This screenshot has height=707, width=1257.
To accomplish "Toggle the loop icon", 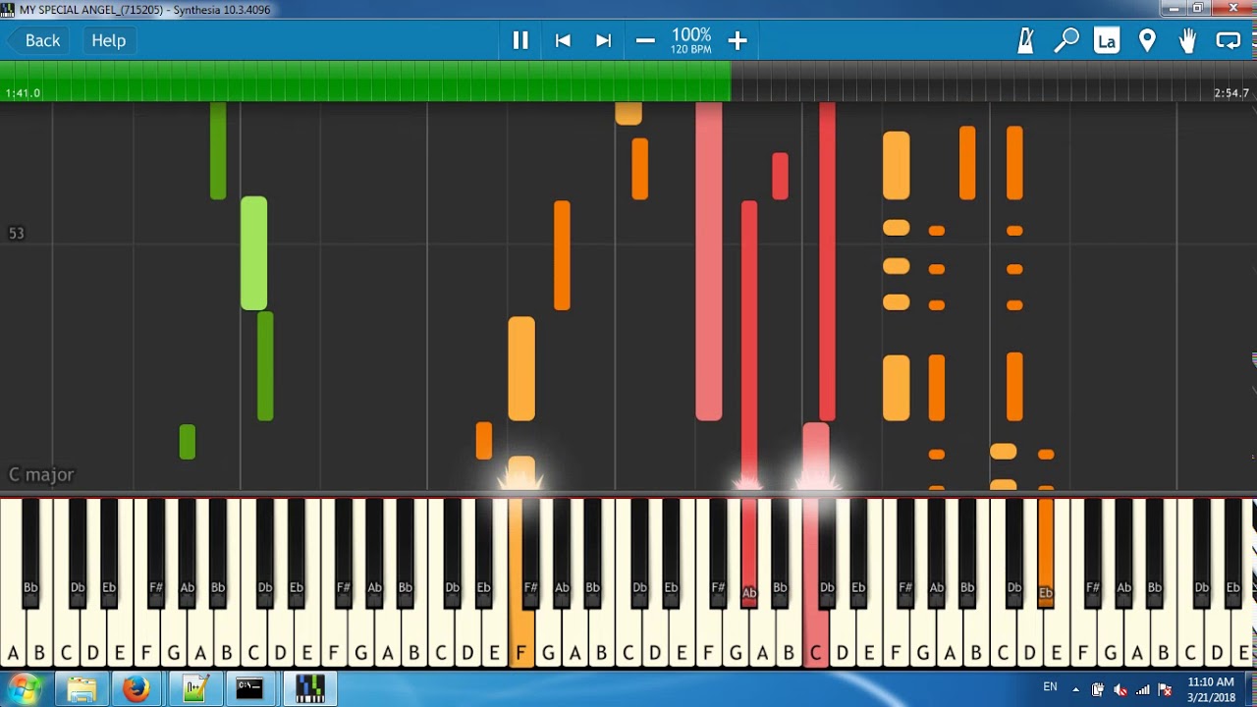I will click(x=1228, y=40).
